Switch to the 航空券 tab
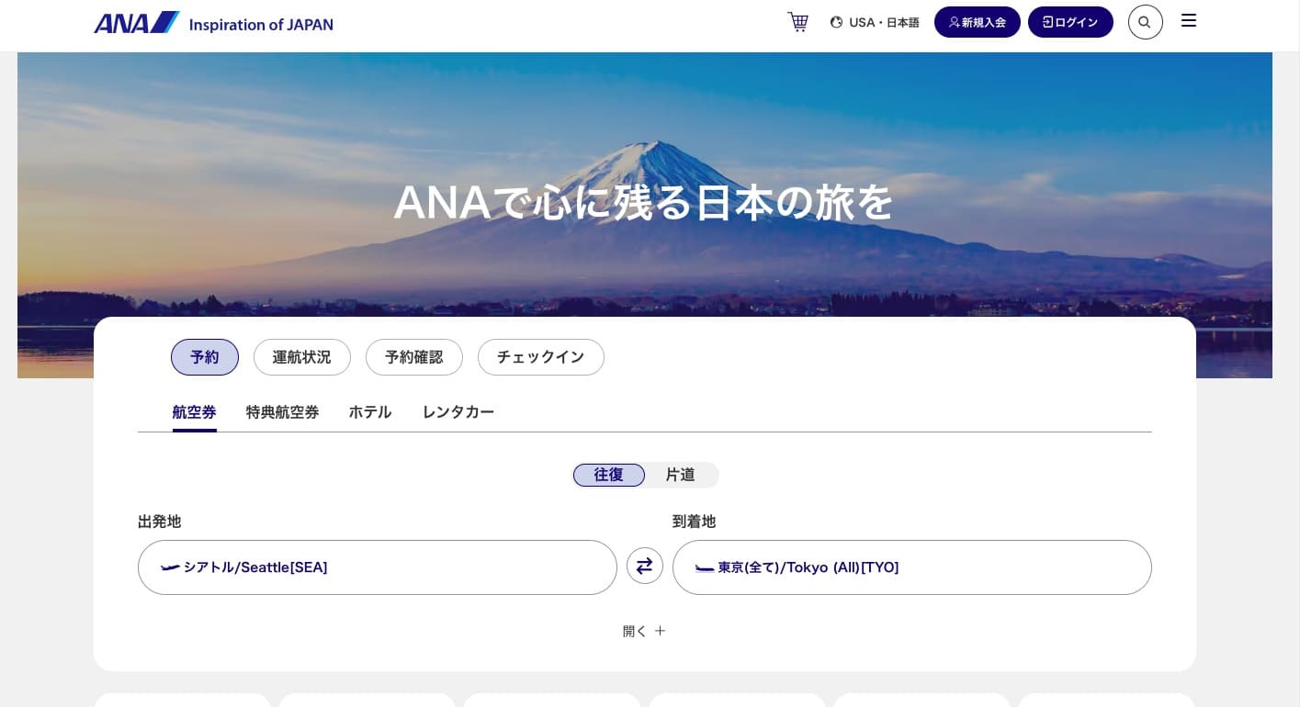The height and width of the screenshot is (707, 1300). [195, 412]
